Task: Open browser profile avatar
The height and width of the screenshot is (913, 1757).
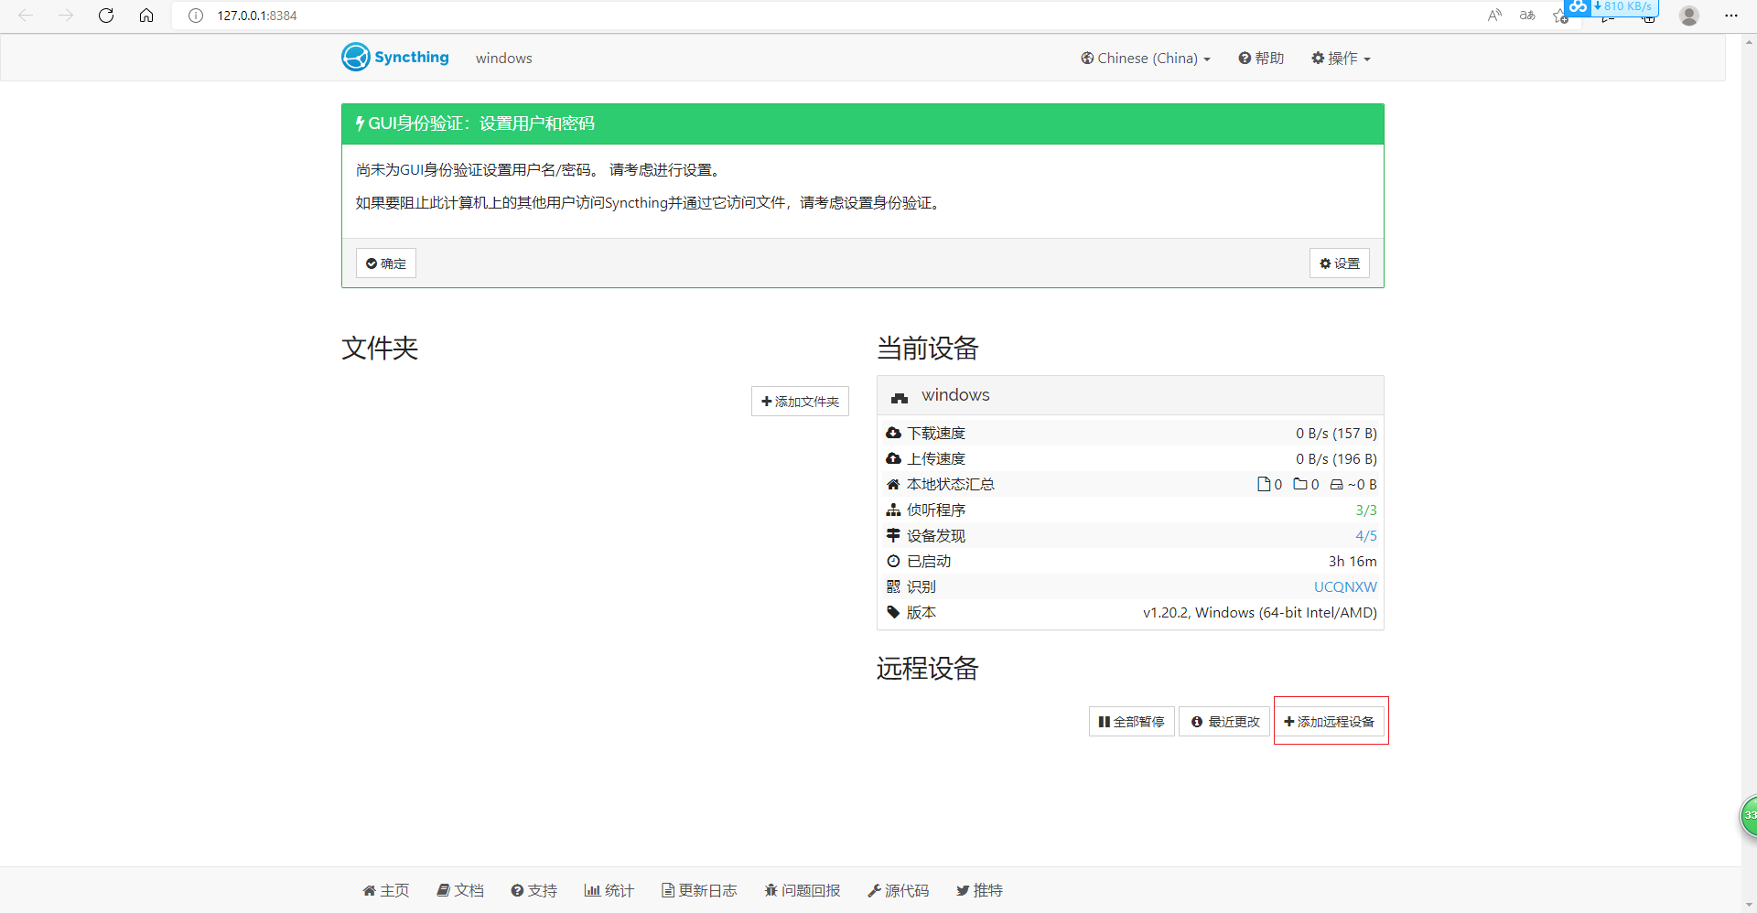Action: [1689, 16]
